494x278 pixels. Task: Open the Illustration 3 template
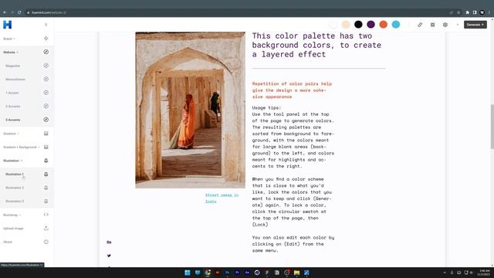pyautogui.click(x=15, y=202)
